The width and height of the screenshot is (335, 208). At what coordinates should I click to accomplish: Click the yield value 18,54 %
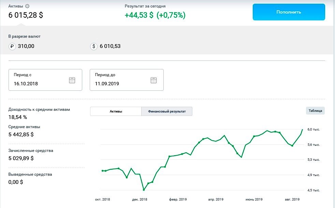[x=18, y=117]
